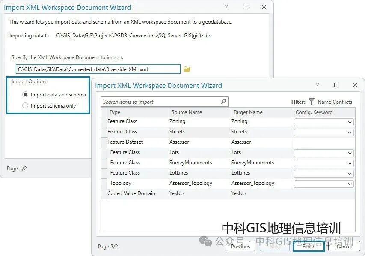365x256 pixels.
Task: Click the SurveyMonuments target name cell
Action: click(x=261, y=163)
